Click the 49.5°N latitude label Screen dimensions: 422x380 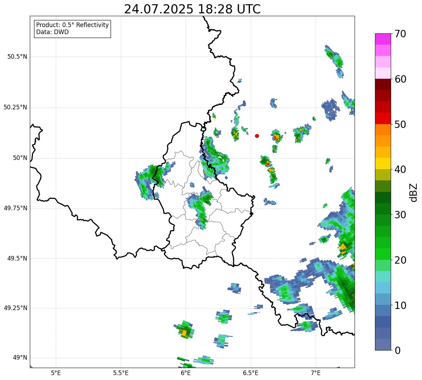pyautogui.click(x=17, y=258)
